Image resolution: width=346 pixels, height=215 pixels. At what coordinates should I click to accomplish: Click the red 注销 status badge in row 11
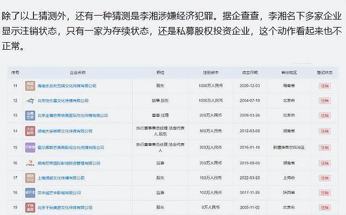(x=324, y=86)
